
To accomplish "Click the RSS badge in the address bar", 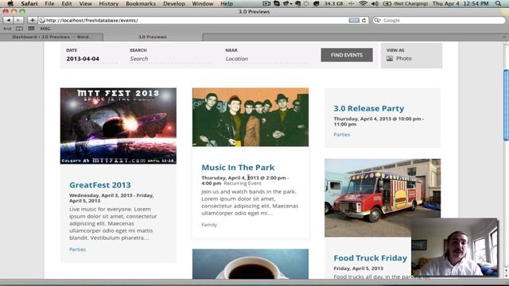I will (354, 20).
